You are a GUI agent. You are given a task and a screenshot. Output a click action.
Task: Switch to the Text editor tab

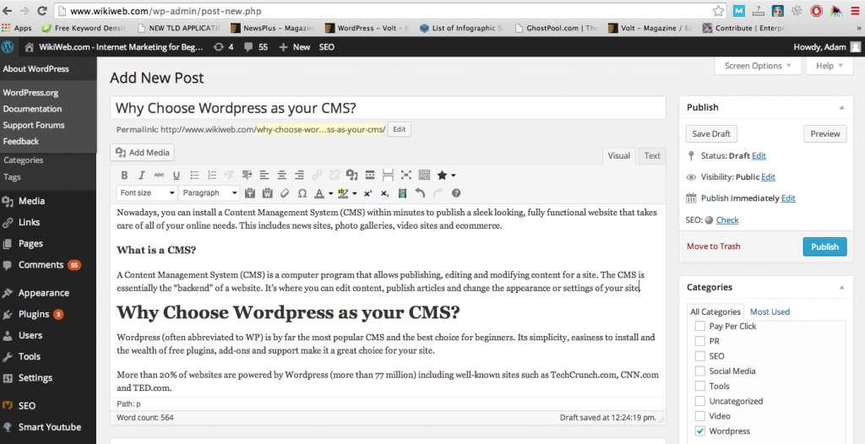coord(652,156)
